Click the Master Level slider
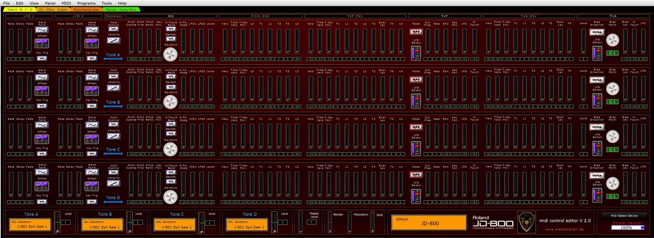The height and width of the screenshot is (238, 654). (300, 222)
